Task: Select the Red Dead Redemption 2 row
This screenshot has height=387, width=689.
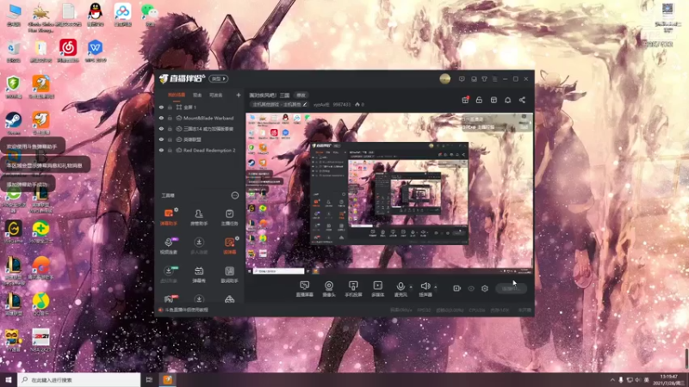Action: click(200, 150)
